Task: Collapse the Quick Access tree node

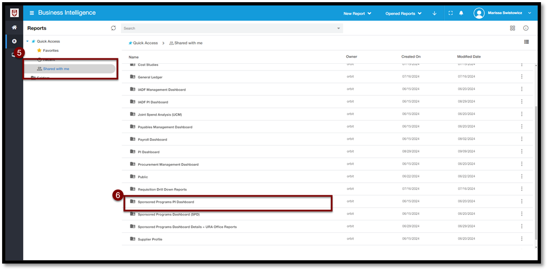Action: 28,41
